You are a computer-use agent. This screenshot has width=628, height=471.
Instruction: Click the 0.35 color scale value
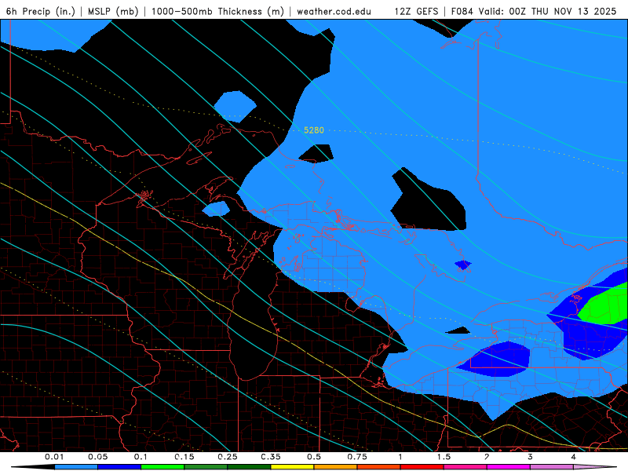click(271, 457)
